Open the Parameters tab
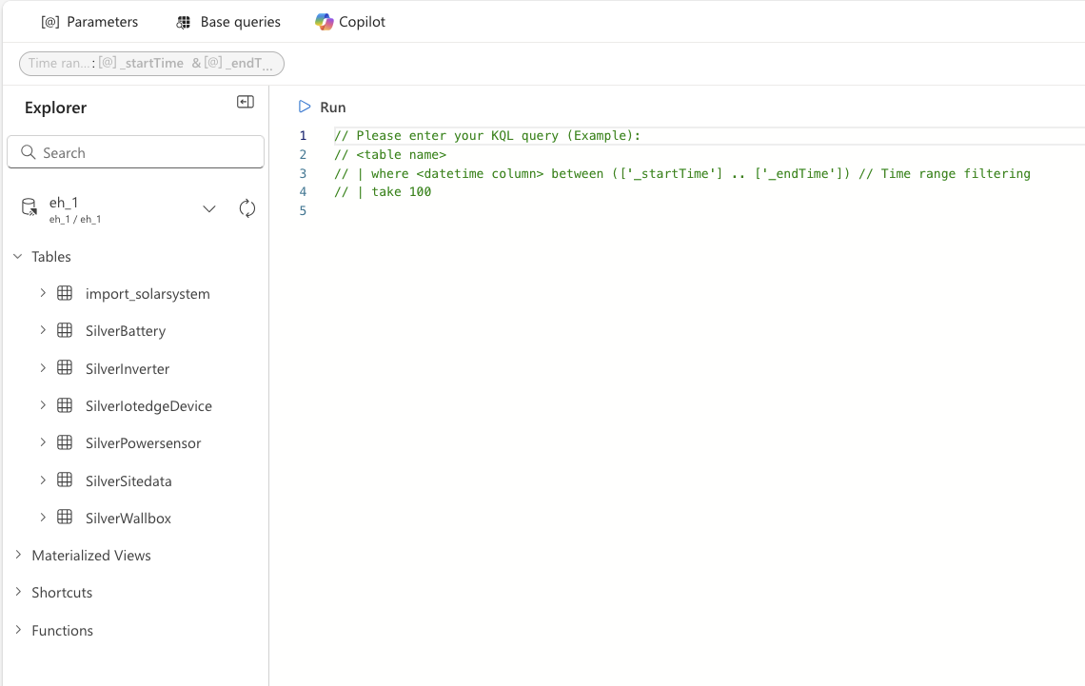Image resolution: width=1085 pixels, height=686 pixels. pyautogui.click(x=89, y=22)
